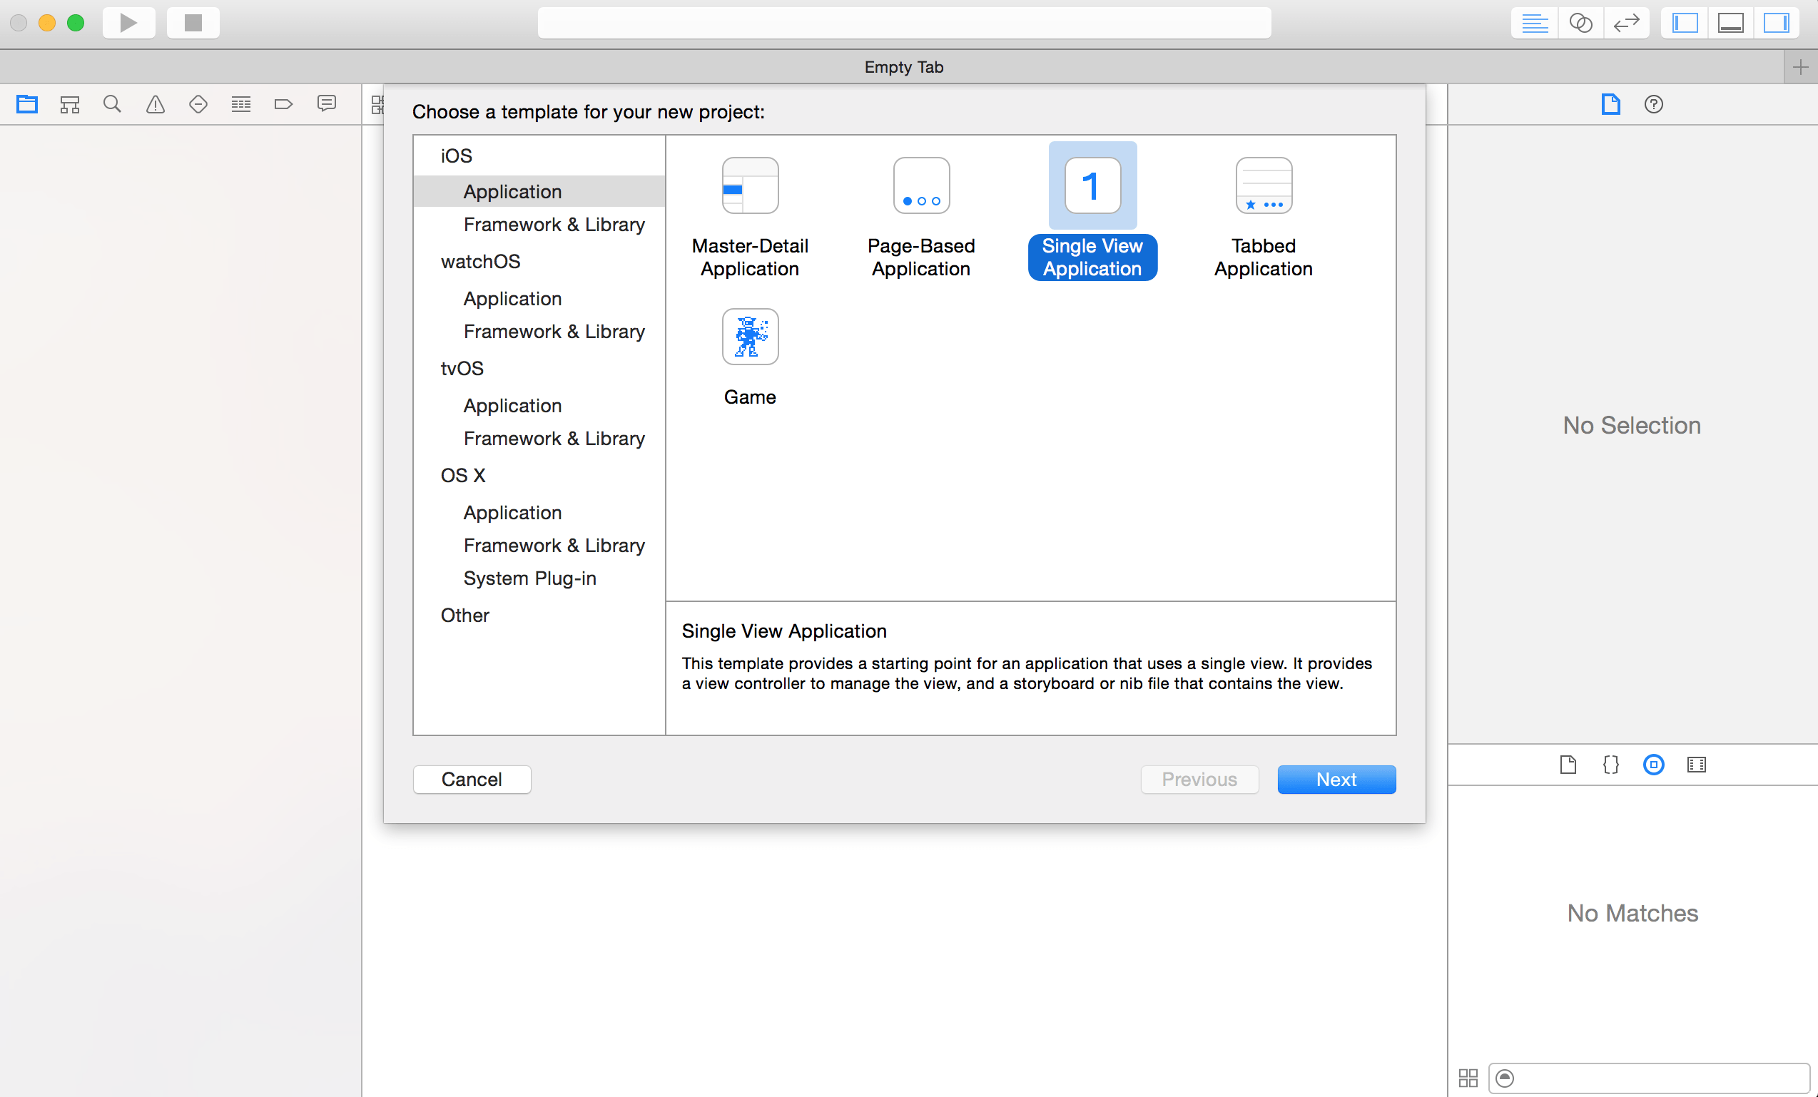This screenshot has height=1097, width=1818.
Task: Open the Issue navigator
Action: (x=155, y=104)
